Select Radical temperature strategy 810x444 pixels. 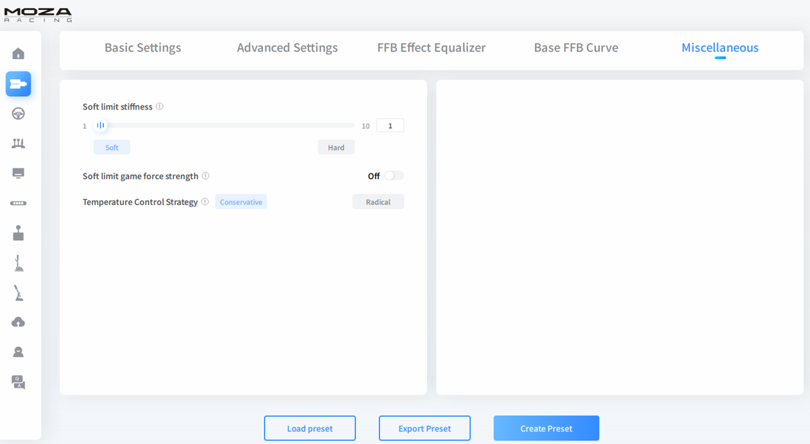point(378,202)
